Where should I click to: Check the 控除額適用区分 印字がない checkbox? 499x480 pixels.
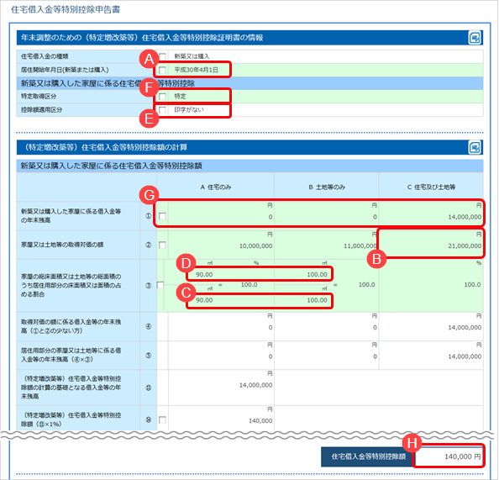[x=162, y=110]
